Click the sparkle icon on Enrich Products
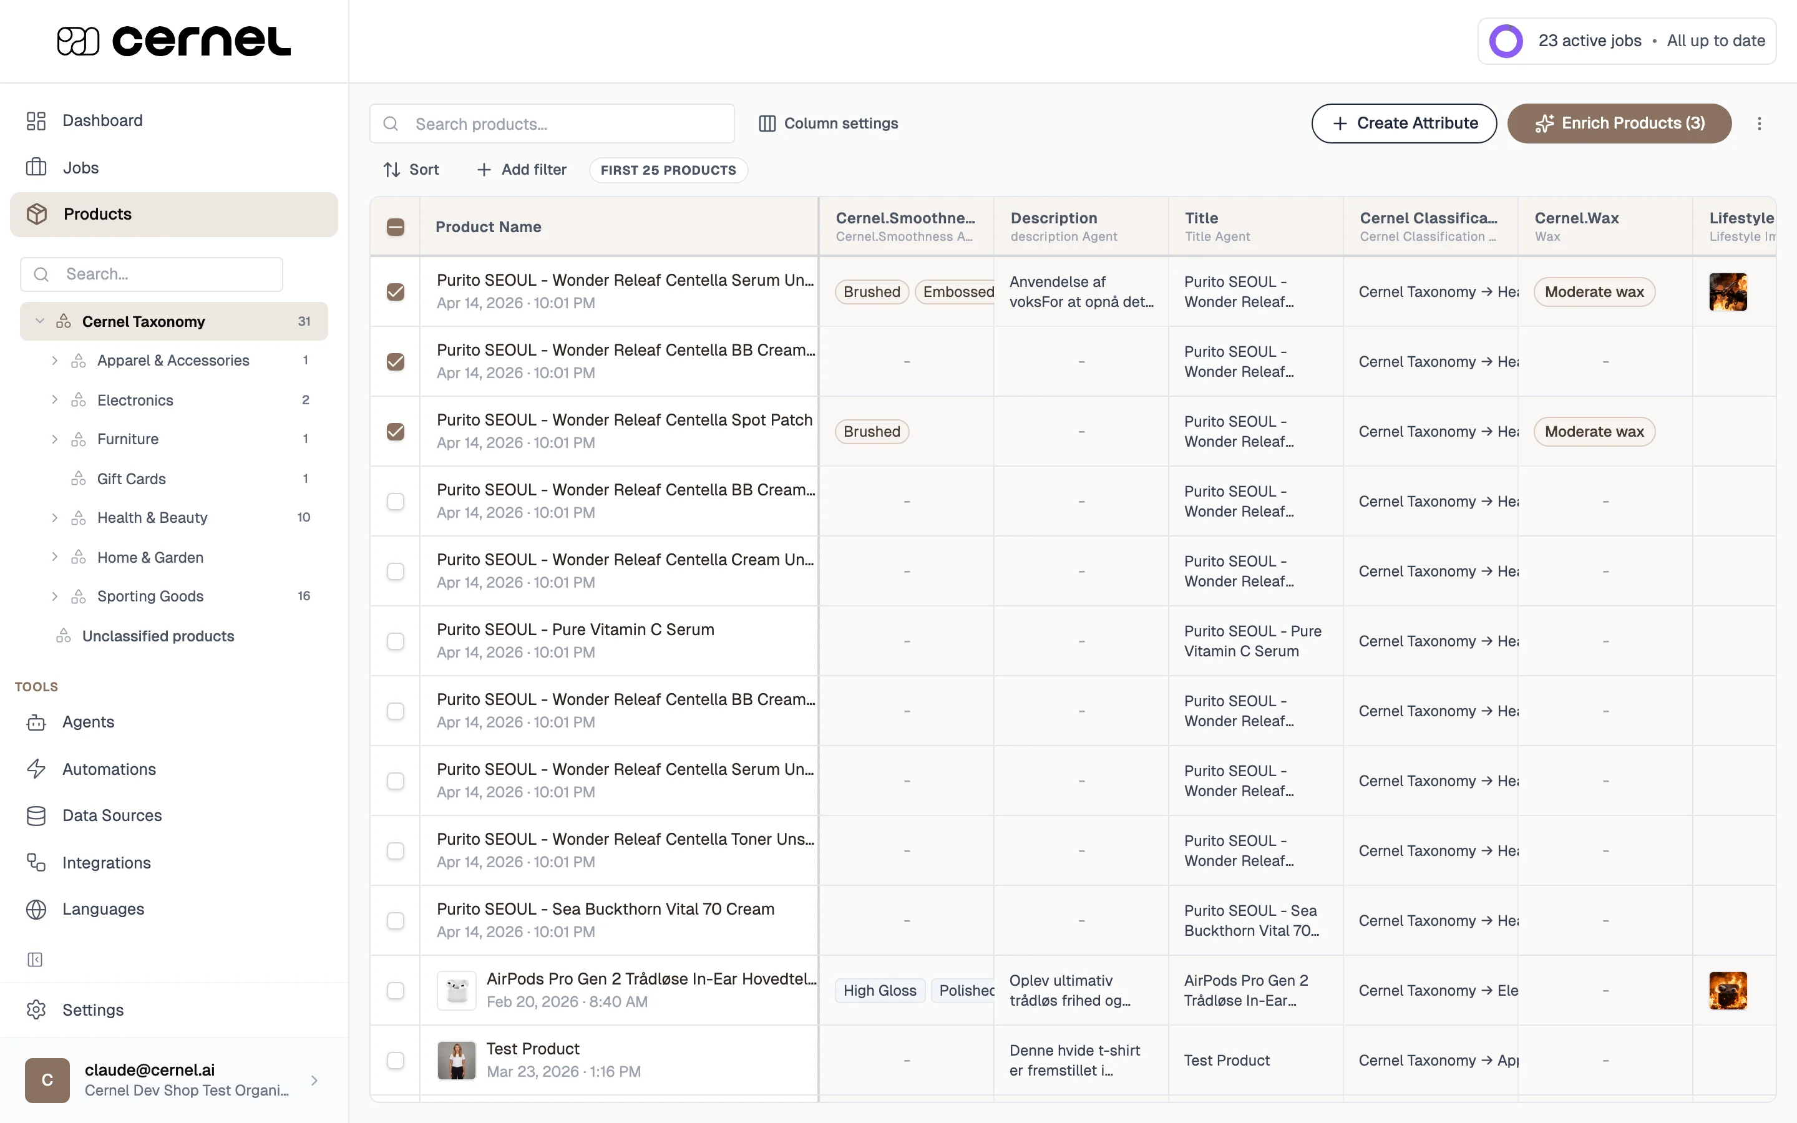This screenshot has width=1797, height=1123. (x=1544, y=124)
